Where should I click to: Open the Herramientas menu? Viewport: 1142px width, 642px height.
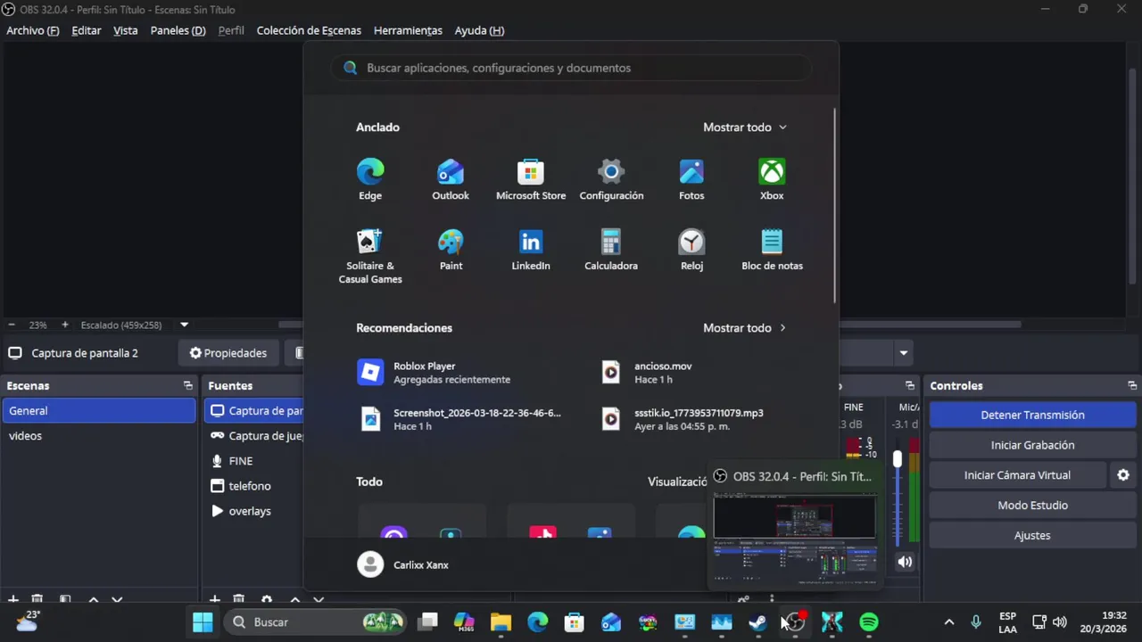point(408,30)
